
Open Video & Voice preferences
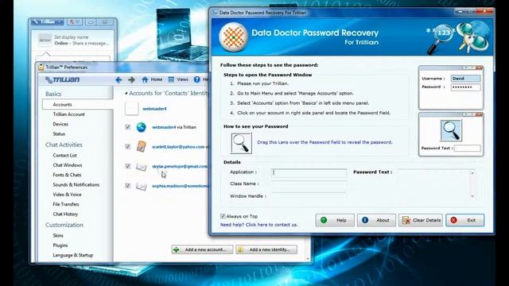67,194
